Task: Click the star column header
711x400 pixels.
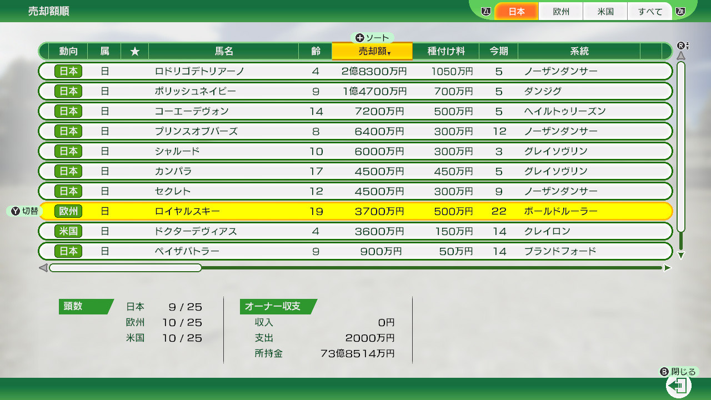Action: pyautogui.click(x=135, y=51)
